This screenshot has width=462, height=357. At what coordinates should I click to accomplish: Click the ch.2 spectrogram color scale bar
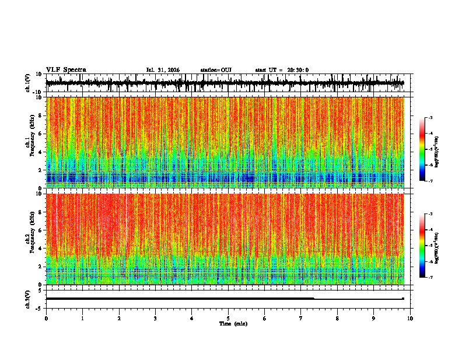pos(422,246)
